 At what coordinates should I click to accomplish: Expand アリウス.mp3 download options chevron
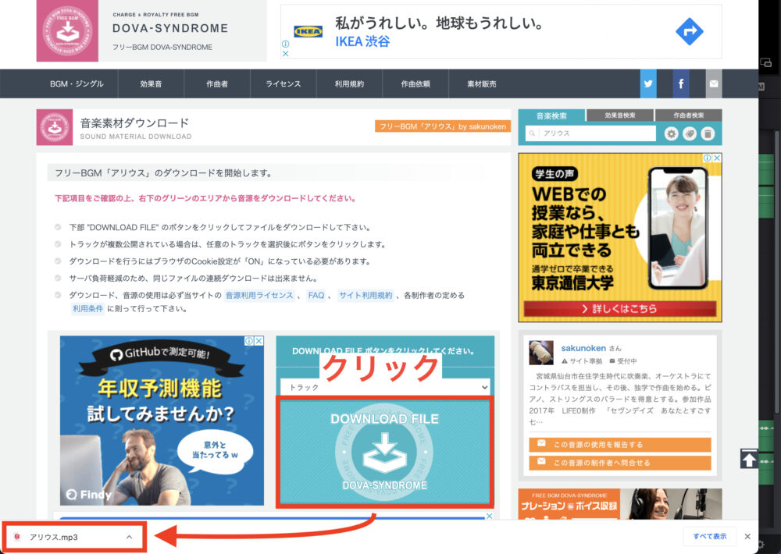pos(129,537)
